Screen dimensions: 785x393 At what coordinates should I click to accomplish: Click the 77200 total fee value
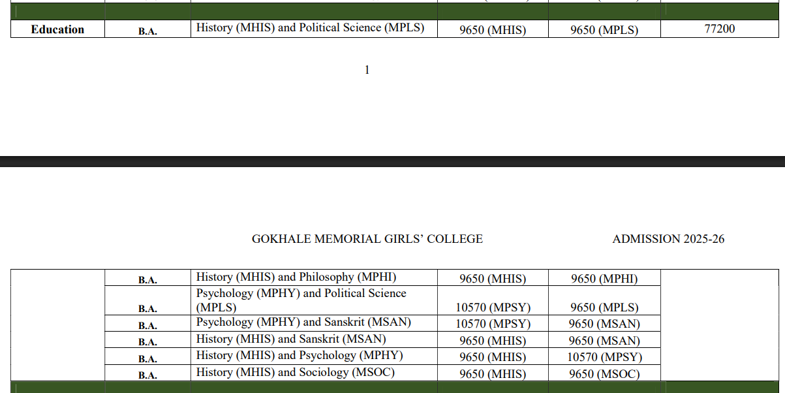[719, 29]
